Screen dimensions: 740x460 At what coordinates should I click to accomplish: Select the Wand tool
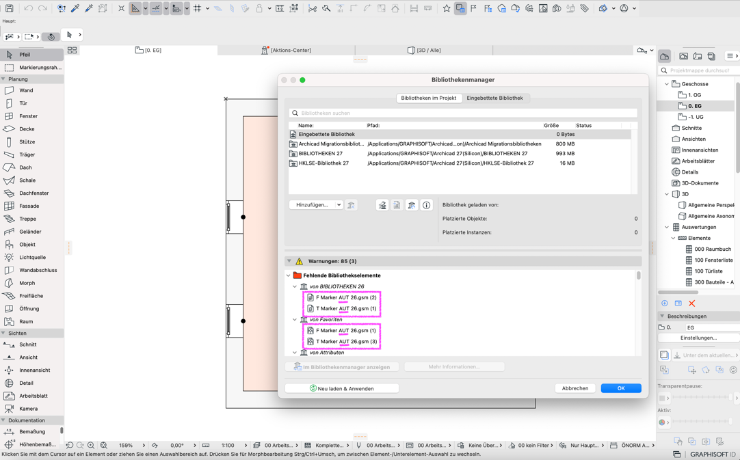point(32,90)
